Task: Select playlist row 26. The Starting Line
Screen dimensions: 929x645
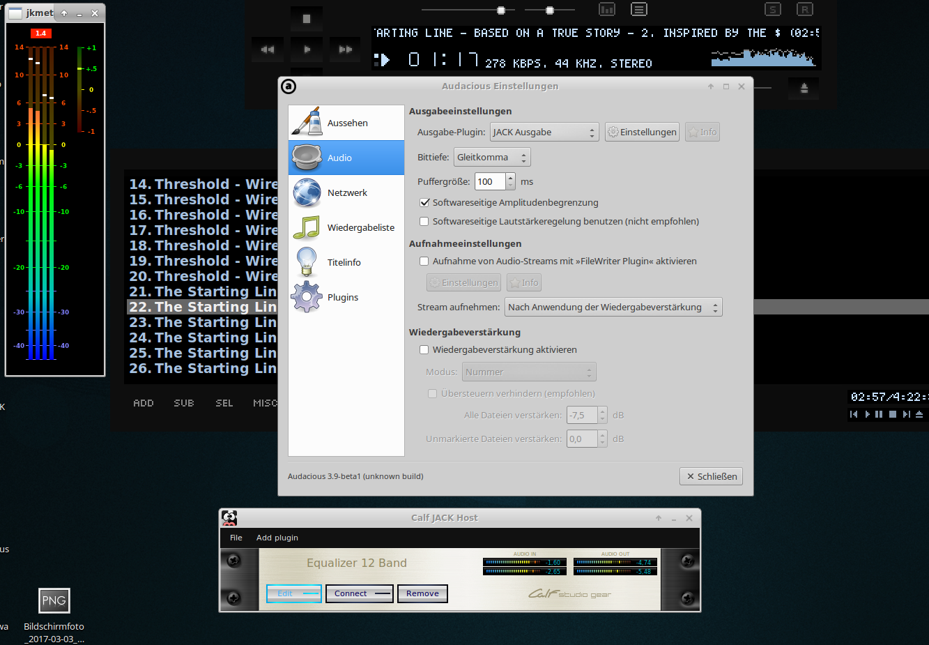Action: tap(202, 368)
